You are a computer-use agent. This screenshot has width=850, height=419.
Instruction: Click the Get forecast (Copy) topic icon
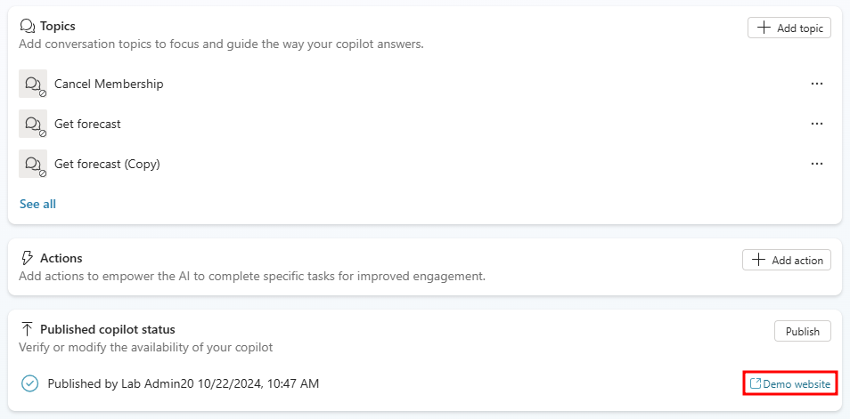coord(33,165)
